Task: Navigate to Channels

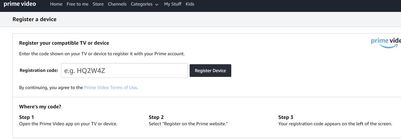Action: pos(117,4)
